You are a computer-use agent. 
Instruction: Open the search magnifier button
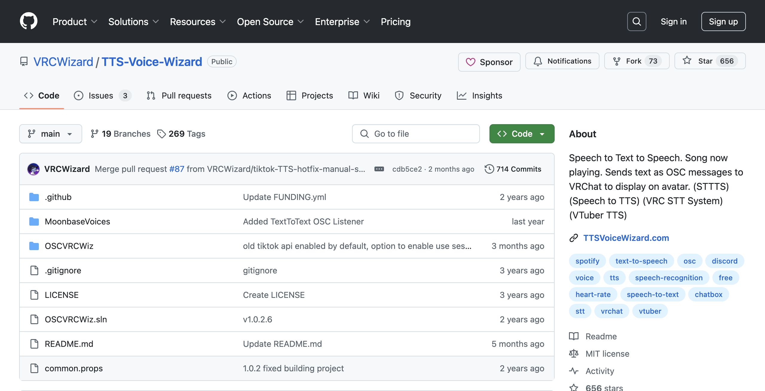(637, 21)
